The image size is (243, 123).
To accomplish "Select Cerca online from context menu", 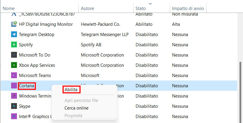I will [x=76, y=108].
